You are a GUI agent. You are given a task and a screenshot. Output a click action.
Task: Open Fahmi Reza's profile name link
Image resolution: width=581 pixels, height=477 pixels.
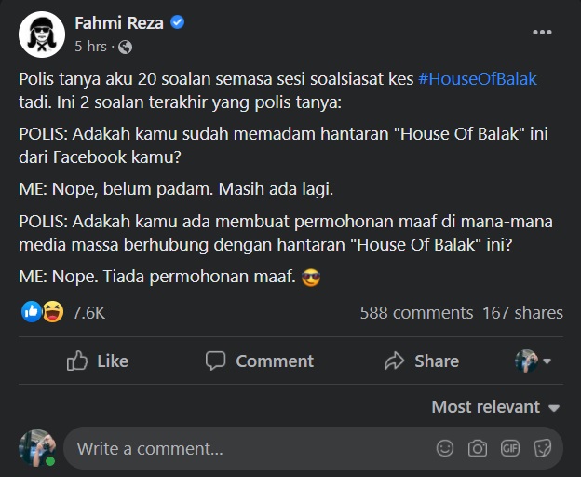click(x=118, y=23)
